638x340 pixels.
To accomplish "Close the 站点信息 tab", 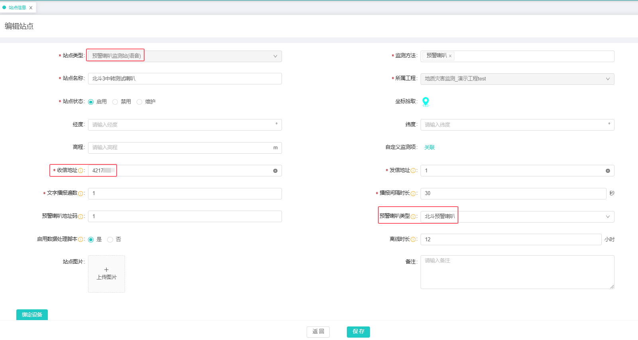I will click(31, 8).
